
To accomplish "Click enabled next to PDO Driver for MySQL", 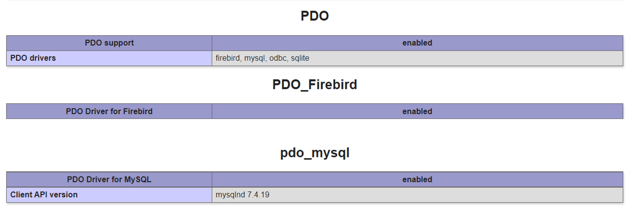I will coord(417,179).
